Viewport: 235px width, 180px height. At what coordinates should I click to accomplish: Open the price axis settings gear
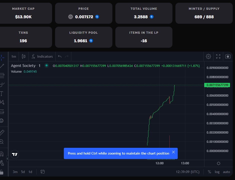218,163
